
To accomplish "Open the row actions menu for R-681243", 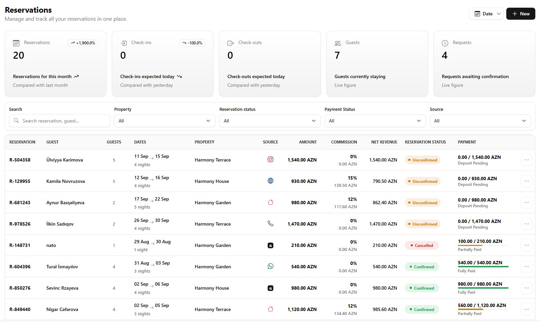I will (x=526, y=203).
